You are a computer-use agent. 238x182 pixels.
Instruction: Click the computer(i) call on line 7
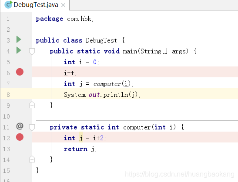click(112, 84)
